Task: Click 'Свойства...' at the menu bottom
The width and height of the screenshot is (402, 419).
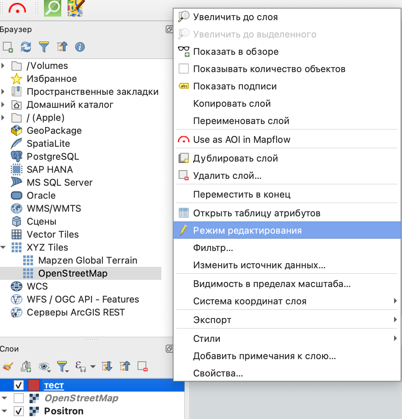Action: coord(218,373)
